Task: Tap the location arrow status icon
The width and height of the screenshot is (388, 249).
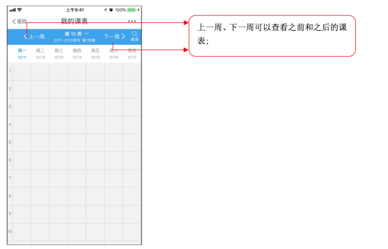Action: [x=105, y=10]
